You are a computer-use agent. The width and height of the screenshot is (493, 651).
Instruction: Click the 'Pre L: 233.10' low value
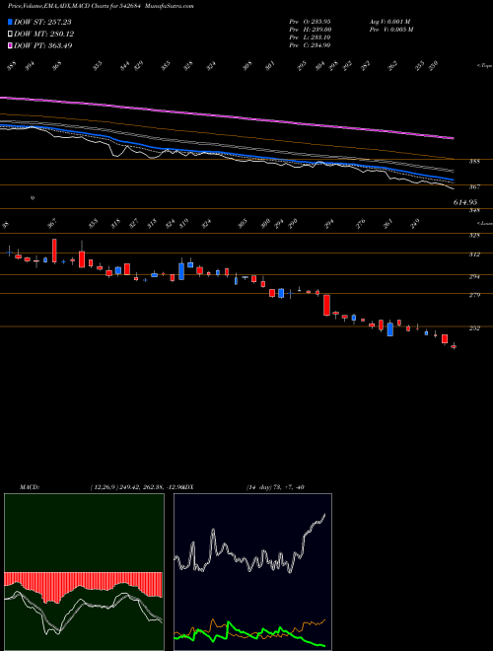click(310, 36)
